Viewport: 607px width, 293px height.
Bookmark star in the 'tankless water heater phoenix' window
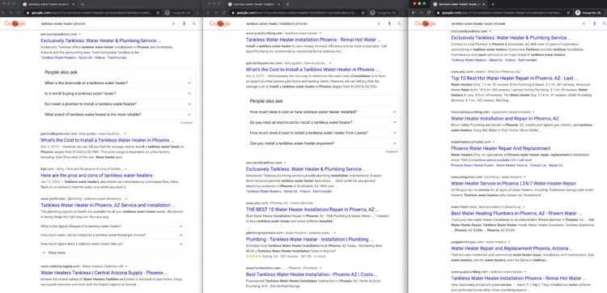158,13
